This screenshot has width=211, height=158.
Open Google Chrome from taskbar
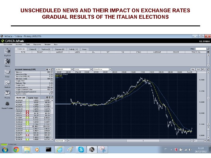[16, 150]
